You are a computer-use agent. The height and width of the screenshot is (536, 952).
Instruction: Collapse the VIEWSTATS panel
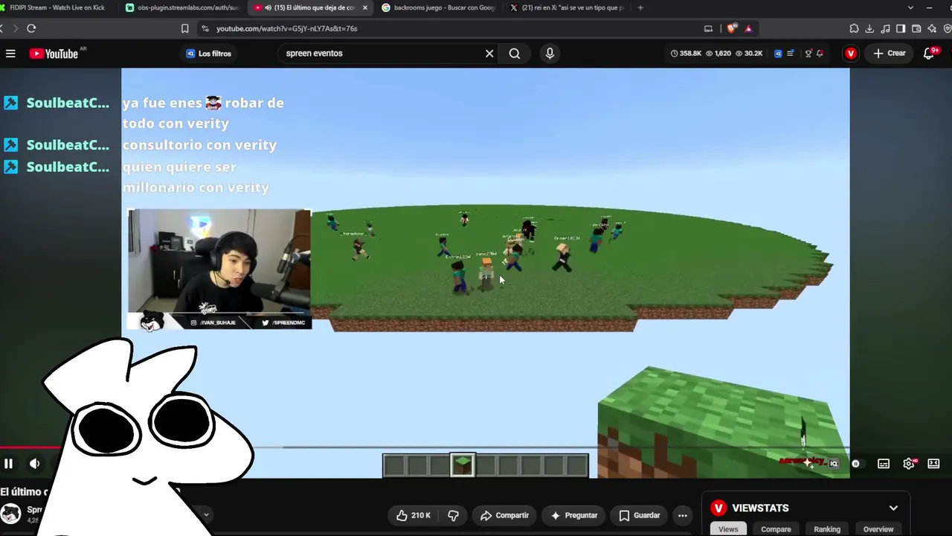tap(893, 508)
